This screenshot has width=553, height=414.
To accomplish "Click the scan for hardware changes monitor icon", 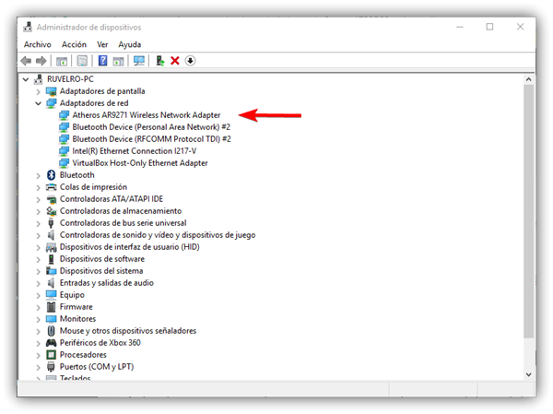I will [139, 61].
